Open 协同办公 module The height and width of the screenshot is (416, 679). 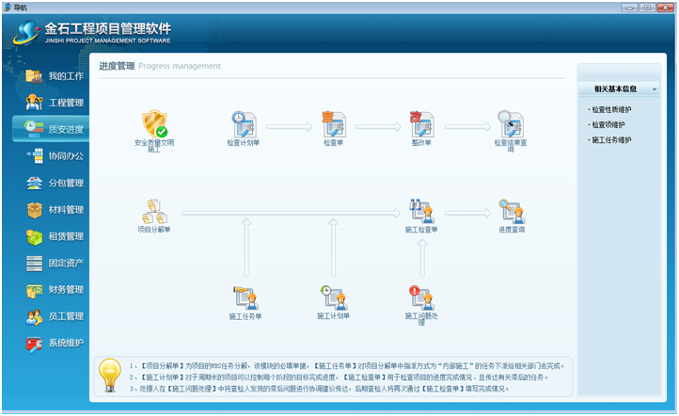click(x=55, y=156)
